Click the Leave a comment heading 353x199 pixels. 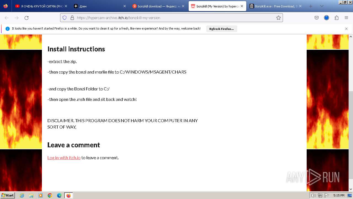74,145
